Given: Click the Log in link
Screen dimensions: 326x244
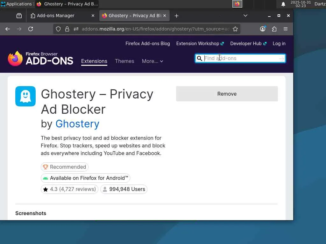Looking at the screenshot, I should coord(279,44).
